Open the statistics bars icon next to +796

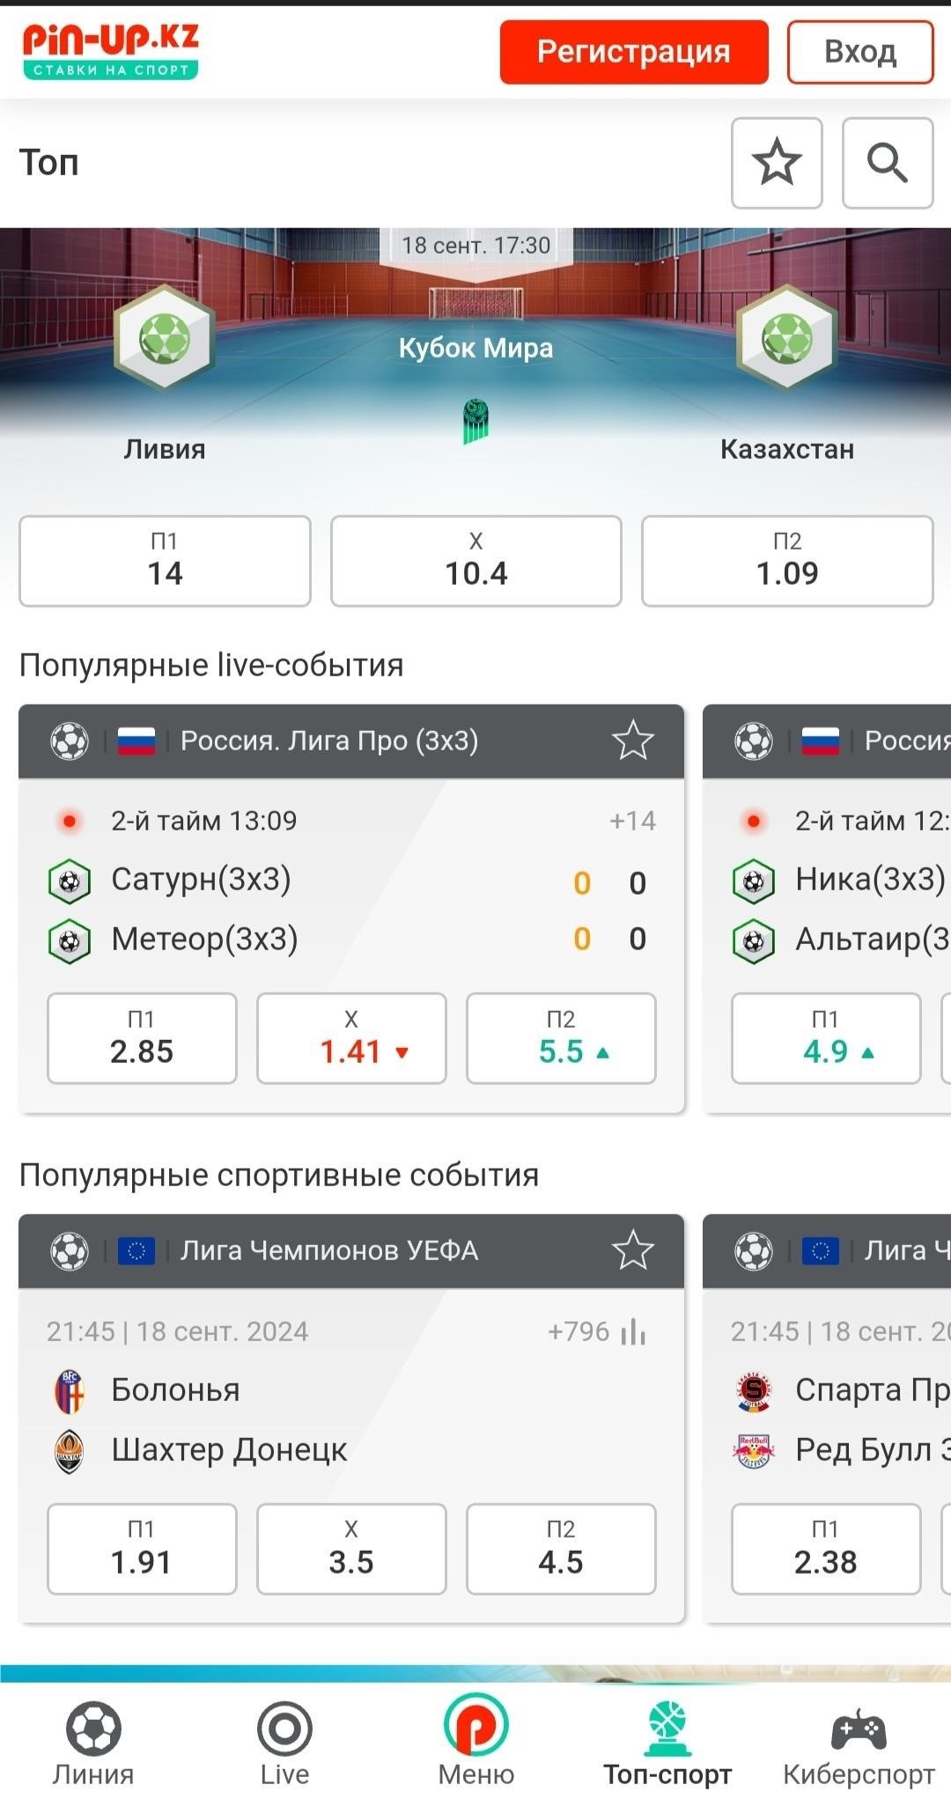[633, 1331]
